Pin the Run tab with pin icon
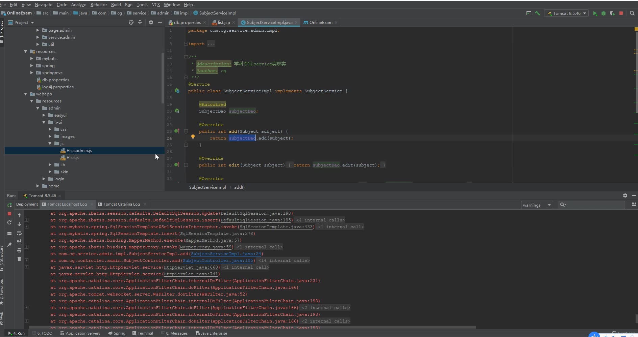The width and height of the screenshot is (638, 337). [x=9, y=245]
